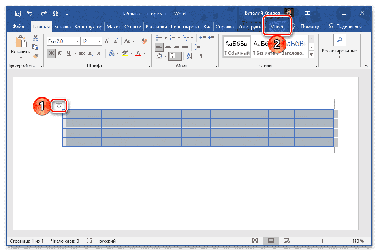The image size is (378, 252).
Task: Click the table move handle above the table
Action: pyautogui.click(x=58, y=106)
